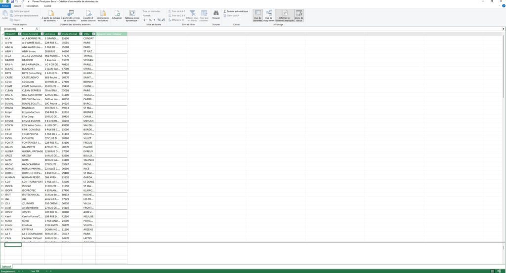Image resolution: width=506 pixels, height=273 pixels.
Task: Click the Undo icon in title bar
Action: coord(17,1)
